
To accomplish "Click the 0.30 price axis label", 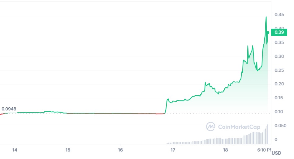I will [279, 56].
